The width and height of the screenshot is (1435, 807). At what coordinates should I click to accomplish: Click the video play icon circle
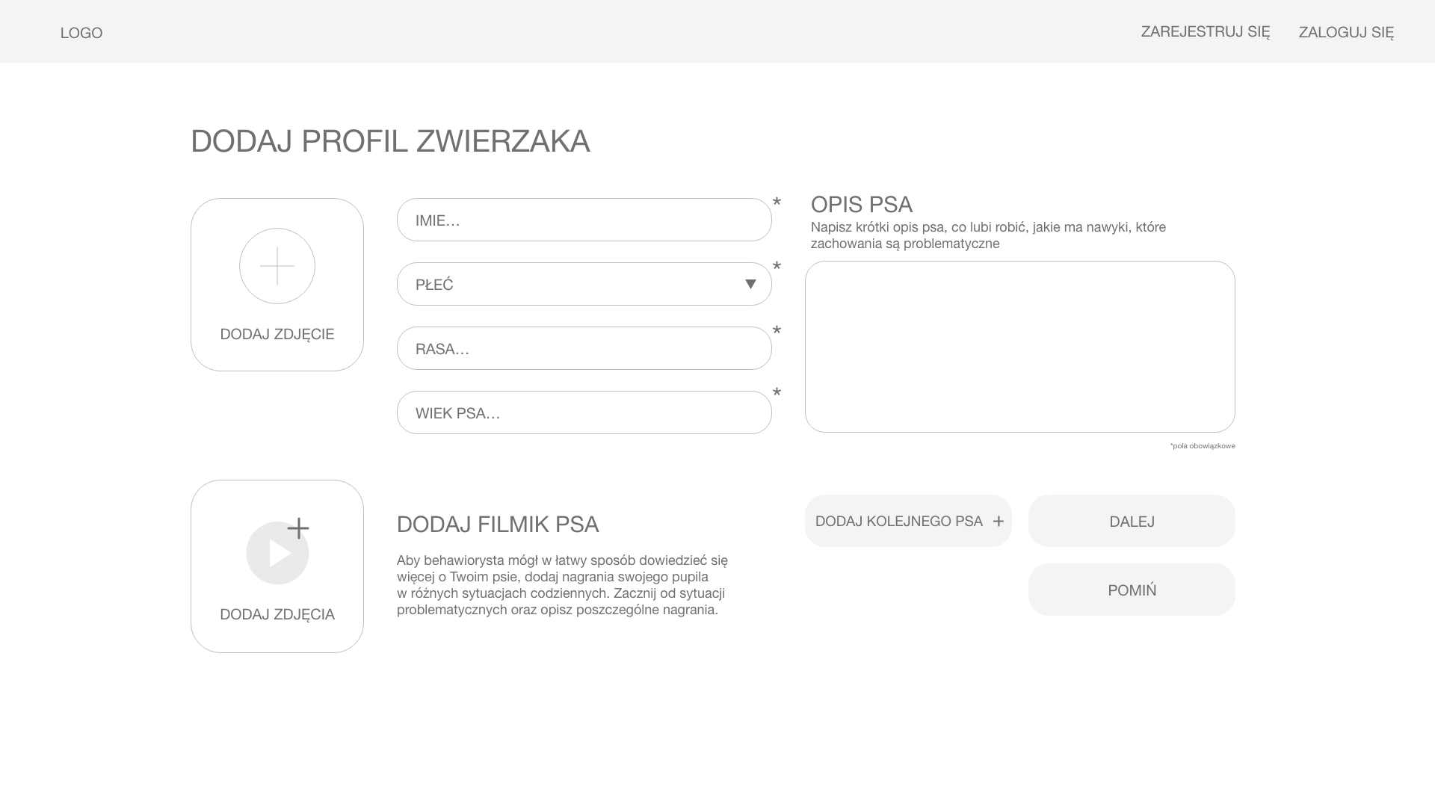pos(277,554)
